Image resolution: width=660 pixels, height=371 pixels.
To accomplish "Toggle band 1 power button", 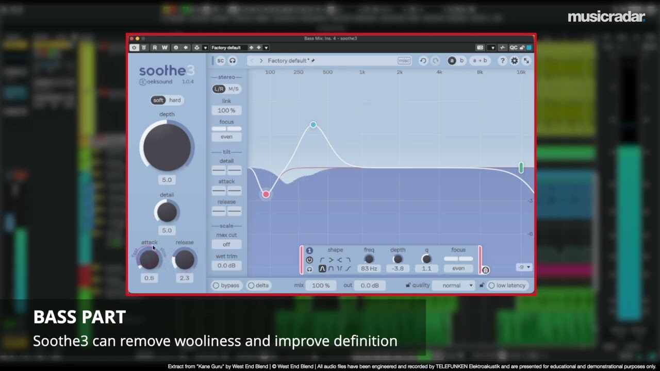I will [x=309, y=260].
